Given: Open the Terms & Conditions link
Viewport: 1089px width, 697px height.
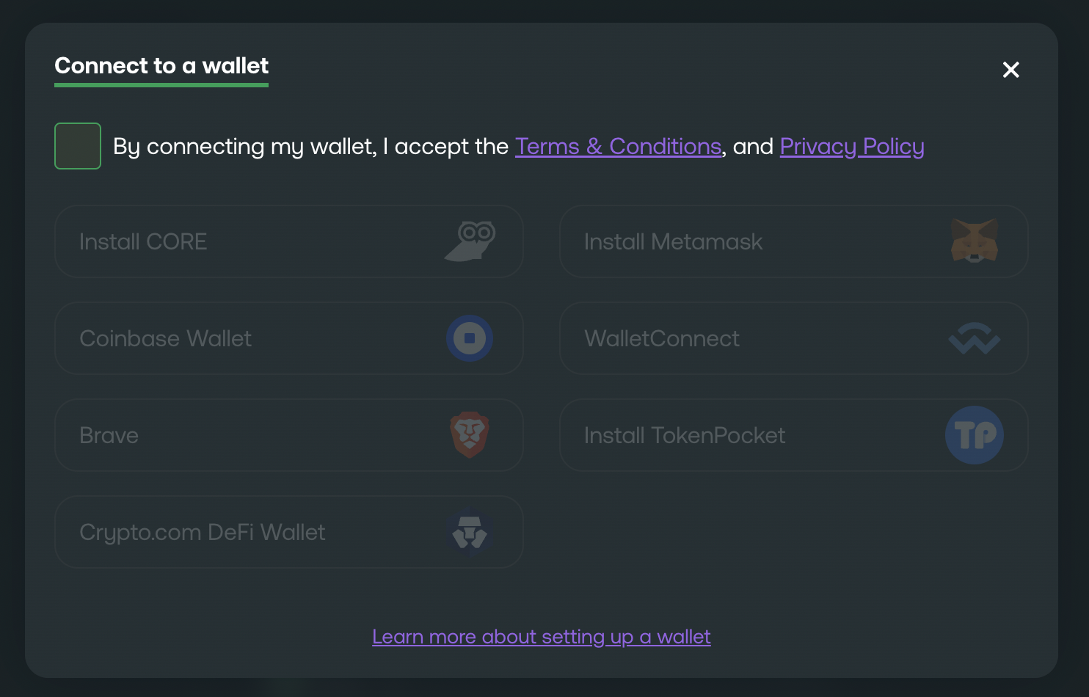Looking at the screenshot, I should [618, 147].
